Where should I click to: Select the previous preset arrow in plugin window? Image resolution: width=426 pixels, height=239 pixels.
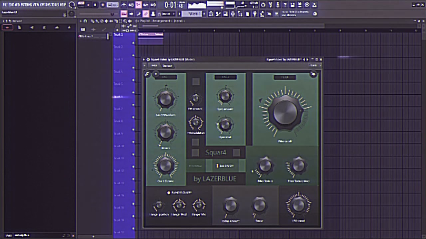tap(304, 59)
